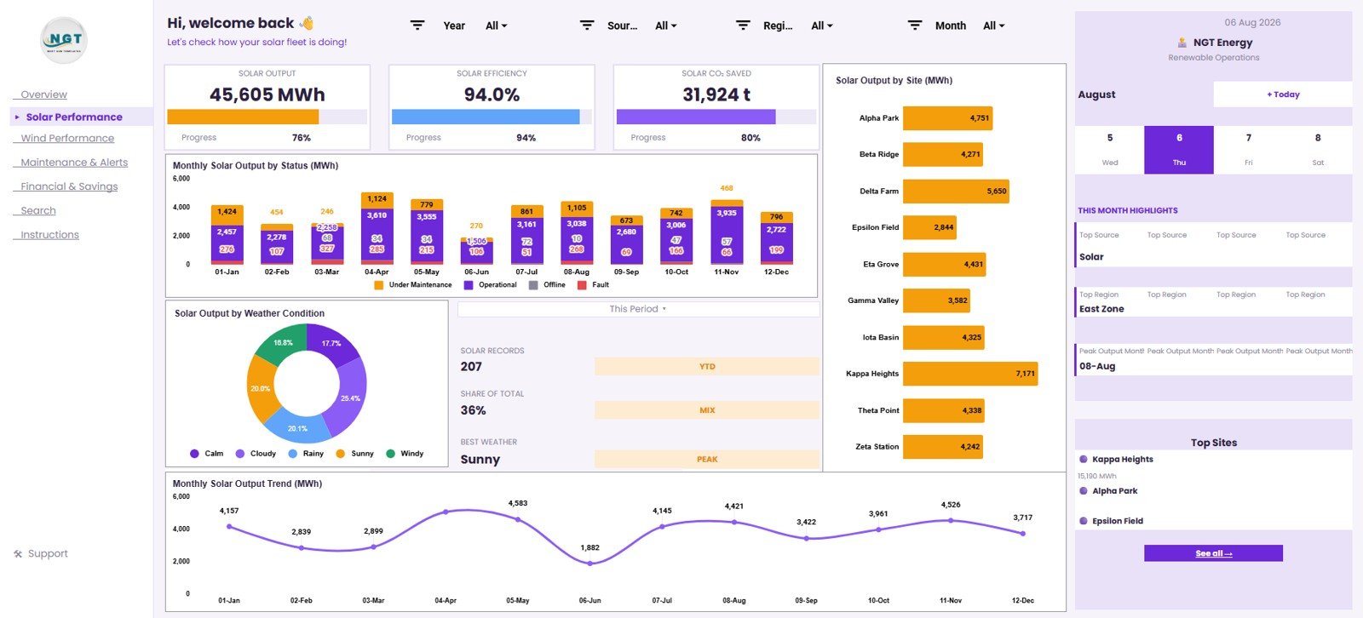Image resolution: width=1363 pixels, height=618 pixels.
Task: Click the Epsilon Field bar in site chart
Action: (929, 227)
